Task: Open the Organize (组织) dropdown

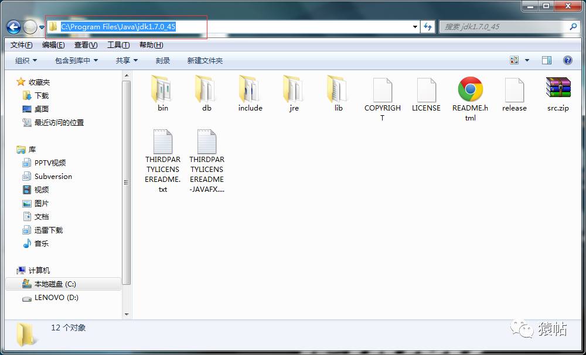Action: [26, 60]
